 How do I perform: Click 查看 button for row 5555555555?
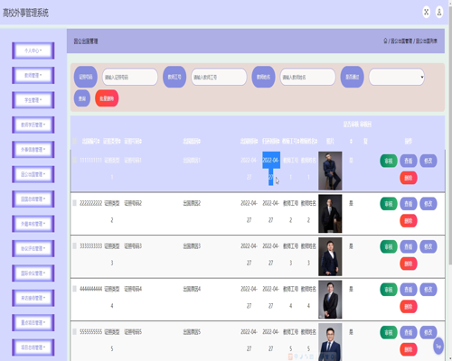point(409,332)
